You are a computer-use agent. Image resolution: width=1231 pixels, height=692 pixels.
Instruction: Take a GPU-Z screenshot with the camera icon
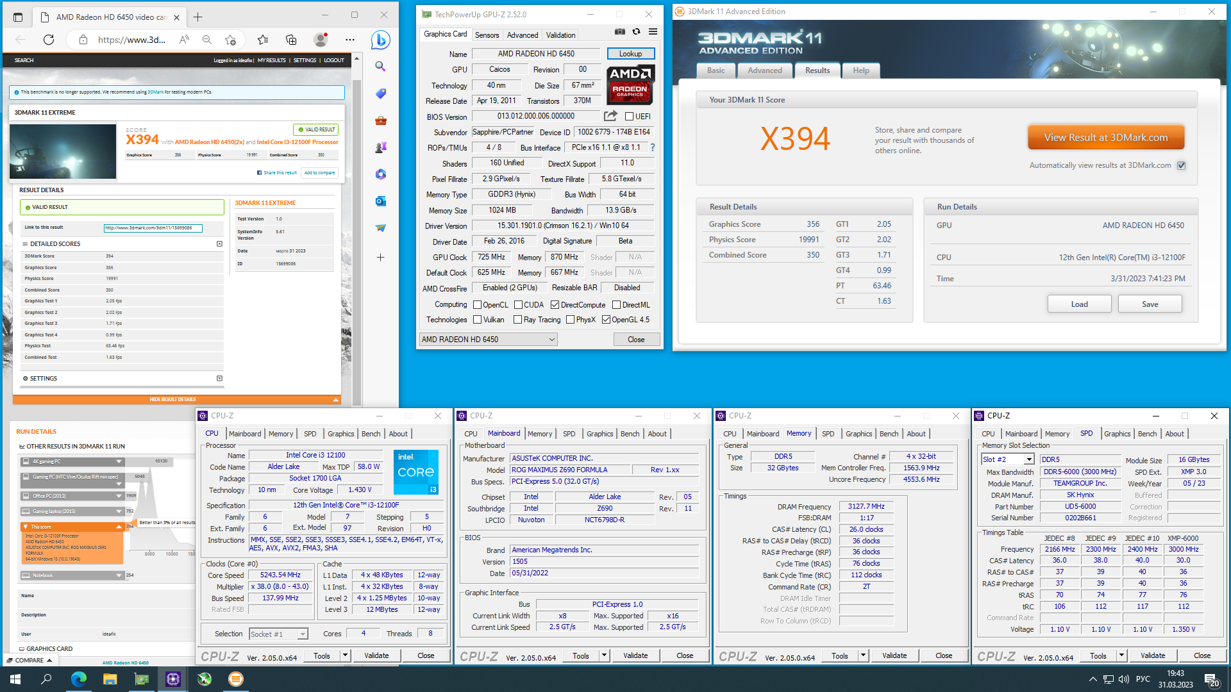619,31
